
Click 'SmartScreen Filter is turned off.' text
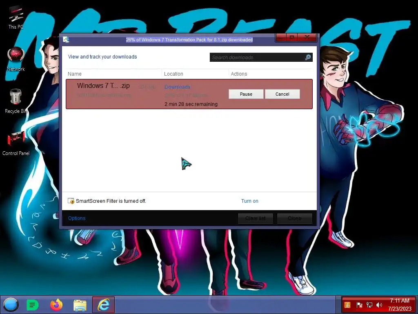[x=111, y=201]
